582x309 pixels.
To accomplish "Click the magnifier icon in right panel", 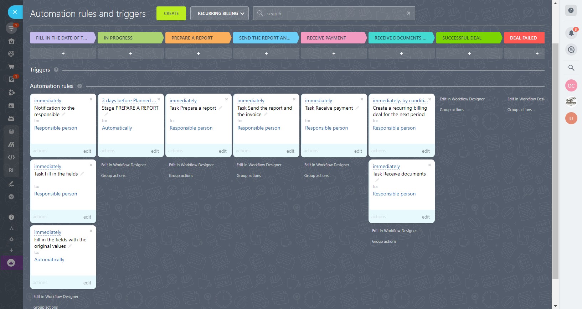I will pos(571,68).
